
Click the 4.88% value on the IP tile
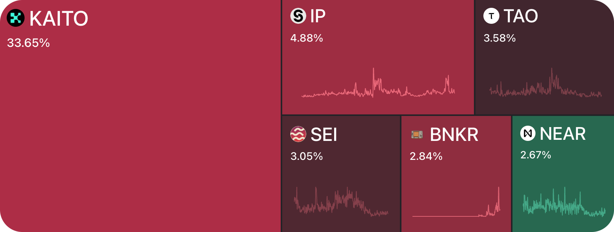307,38
